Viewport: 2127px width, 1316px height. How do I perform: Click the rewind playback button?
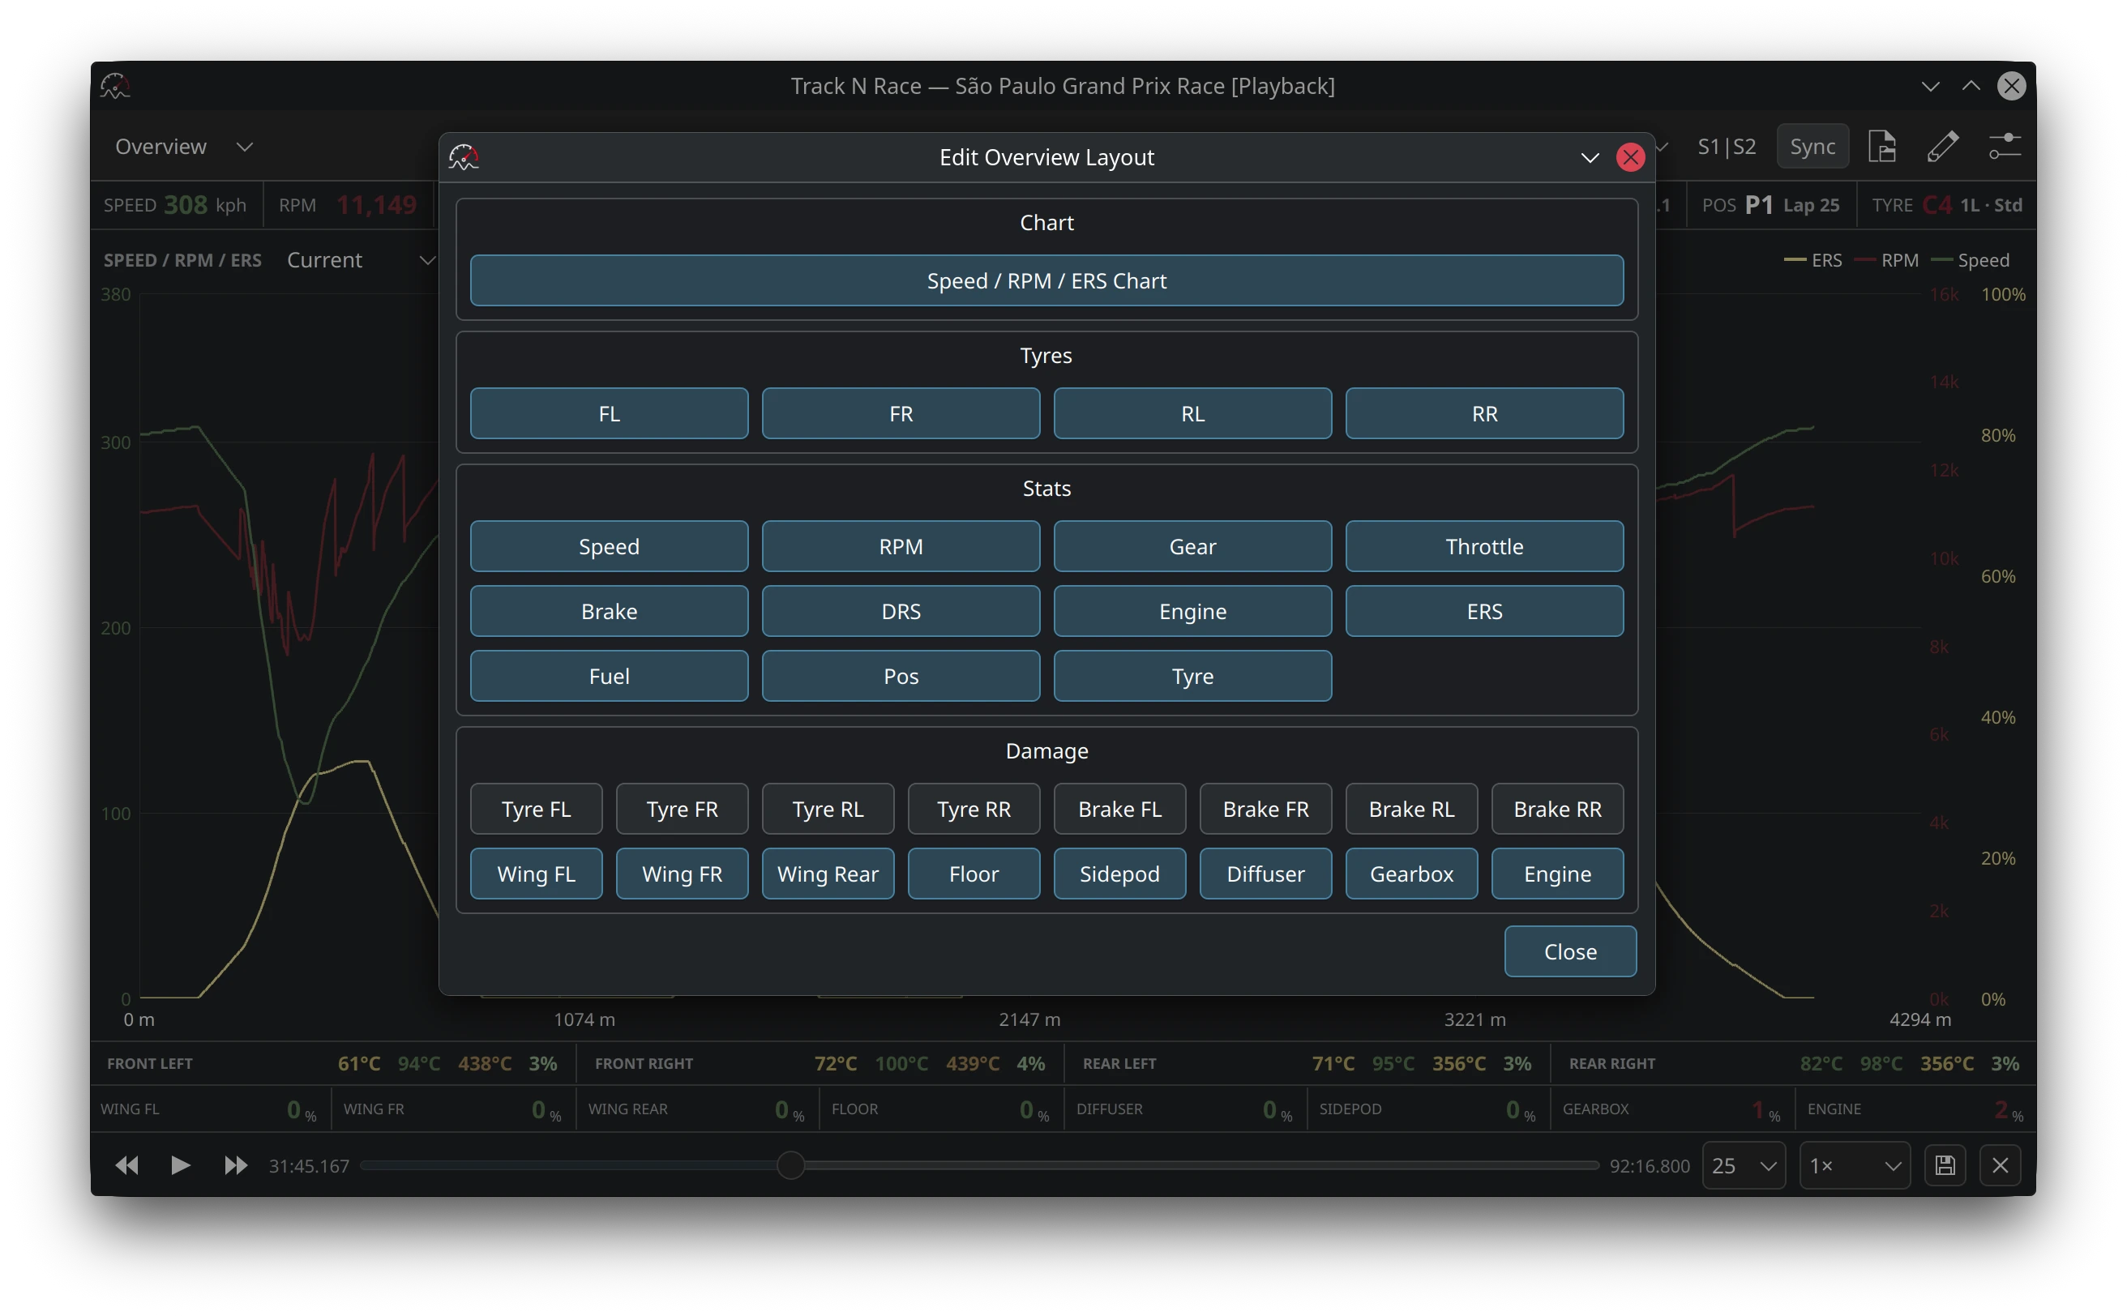tap(126, 1164)
